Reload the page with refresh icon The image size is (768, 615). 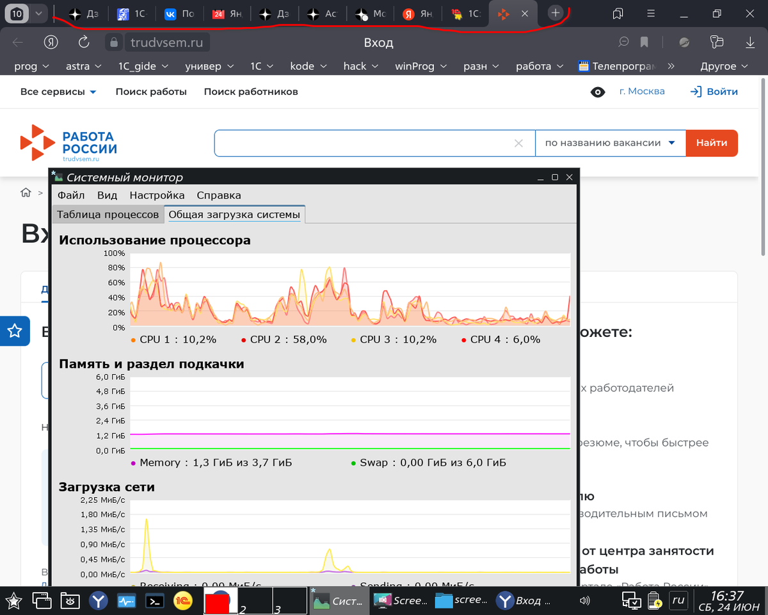point(83,42)
